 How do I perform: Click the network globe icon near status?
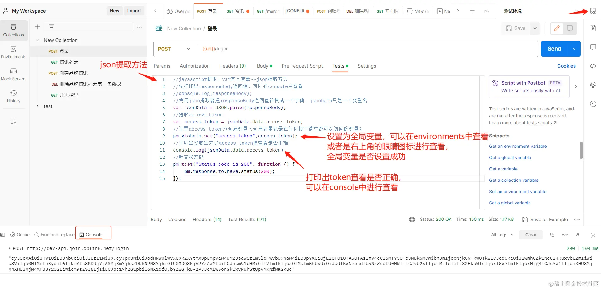tap(412, 220)
